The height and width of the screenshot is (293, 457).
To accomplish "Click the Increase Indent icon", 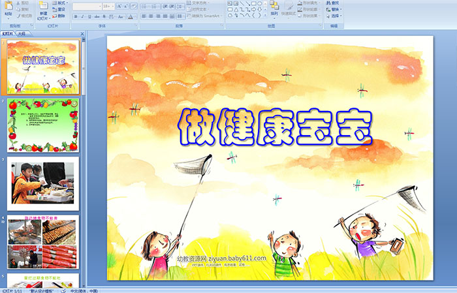I will click(x=172, y=7).
